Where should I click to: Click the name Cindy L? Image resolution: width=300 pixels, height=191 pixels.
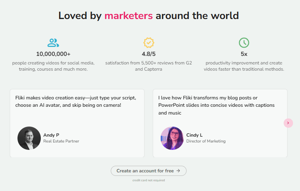(194, 135)
